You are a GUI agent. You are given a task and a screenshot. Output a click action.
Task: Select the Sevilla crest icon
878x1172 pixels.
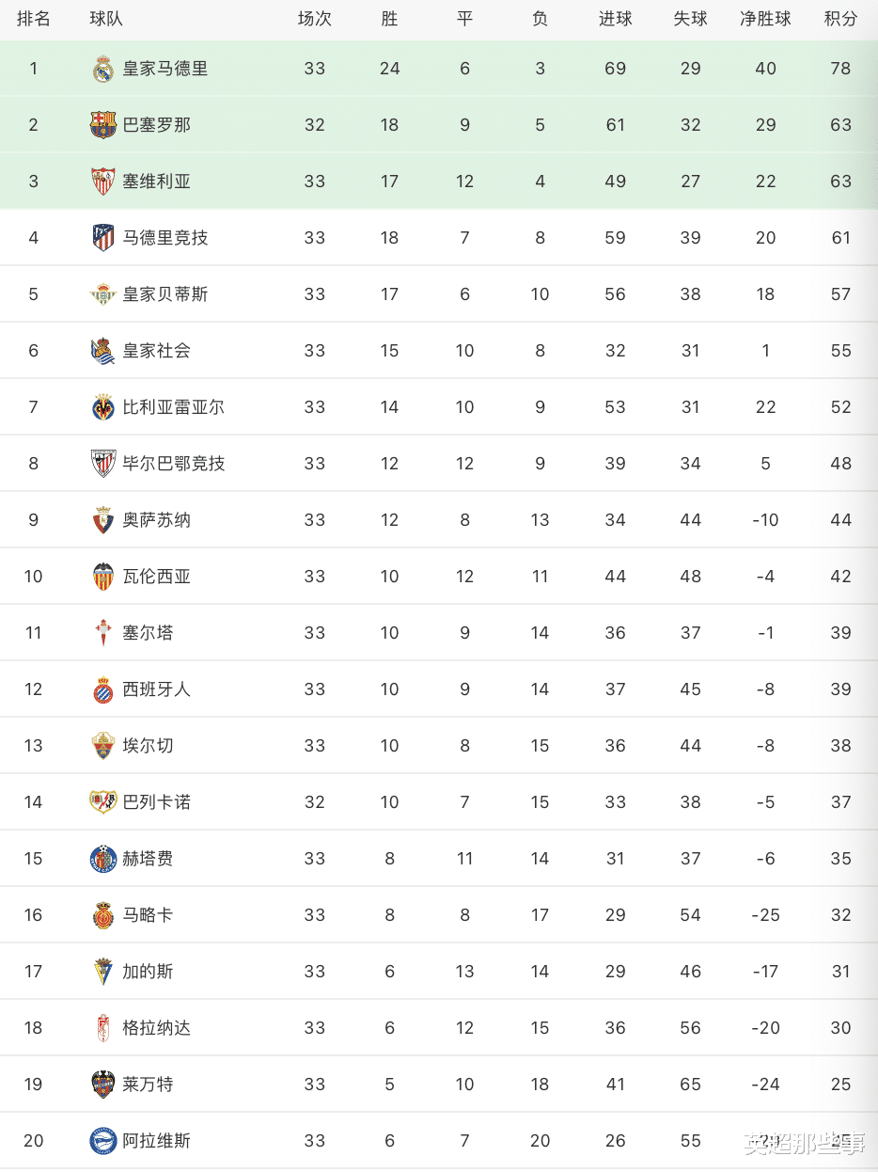pos(103,182)
